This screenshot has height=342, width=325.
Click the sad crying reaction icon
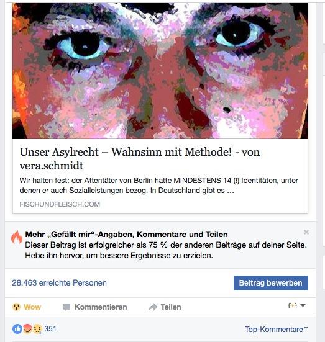coord(37,329)
